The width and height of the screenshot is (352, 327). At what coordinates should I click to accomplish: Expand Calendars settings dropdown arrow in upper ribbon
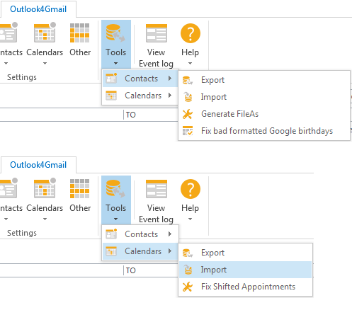[x=45, y=64]
